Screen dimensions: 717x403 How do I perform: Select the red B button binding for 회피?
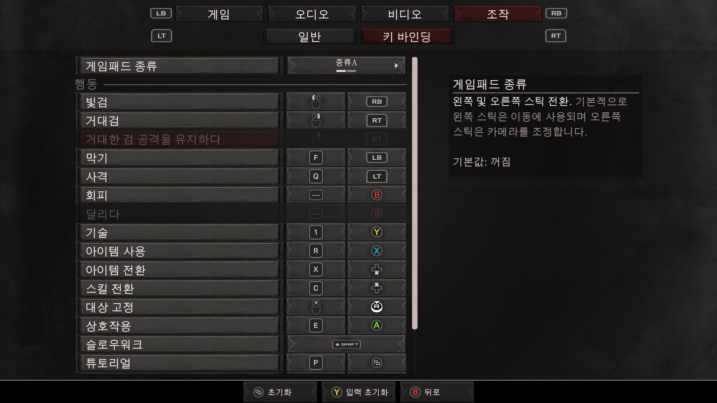377,195
